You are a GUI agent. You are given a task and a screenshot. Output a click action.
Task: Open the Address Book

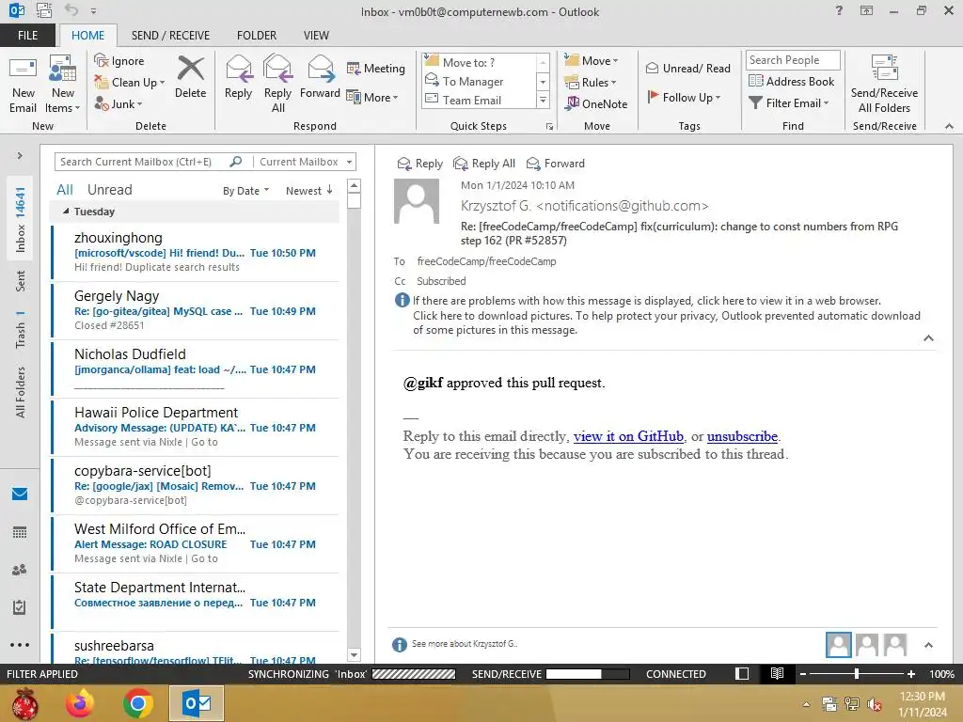click(x=791, y=81)
